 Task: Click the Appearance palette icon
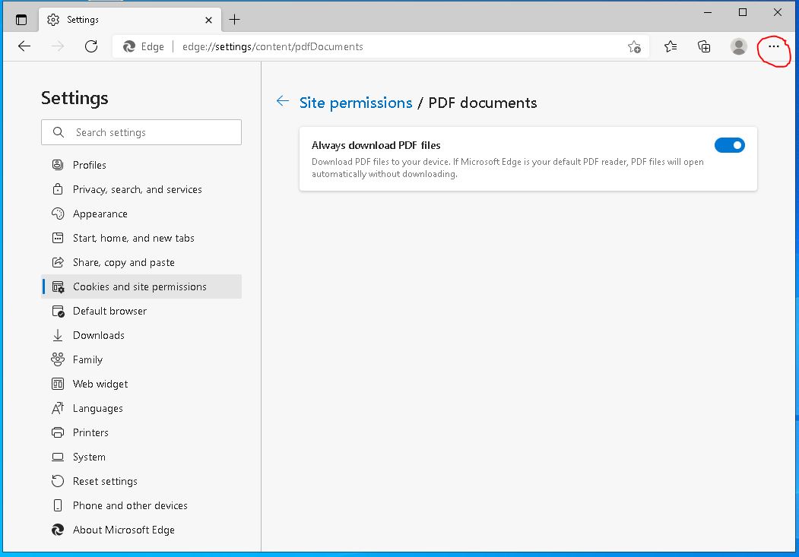pyautogui.click(x=58, y=214)
